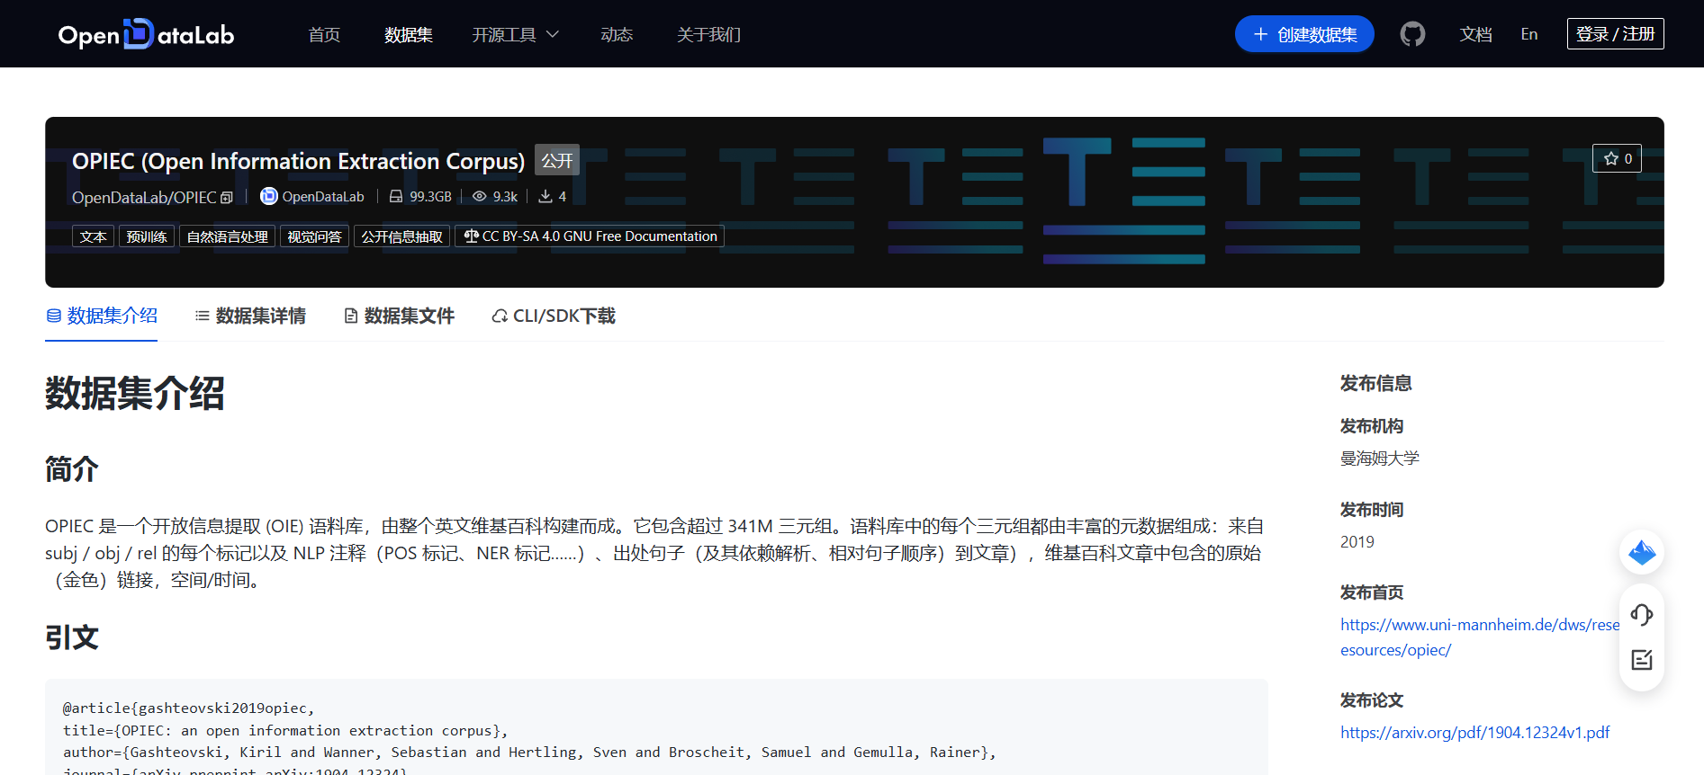Click the 自然语言处理 tag
The height and width of the screenshot is (775, 1704).
pyautogui.click(x=227, y=236)
